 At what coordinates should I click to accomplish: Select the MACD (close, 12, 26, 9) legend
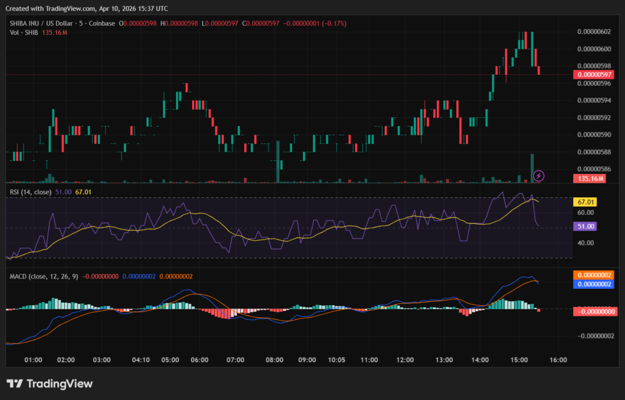click(x=44, y=277)
